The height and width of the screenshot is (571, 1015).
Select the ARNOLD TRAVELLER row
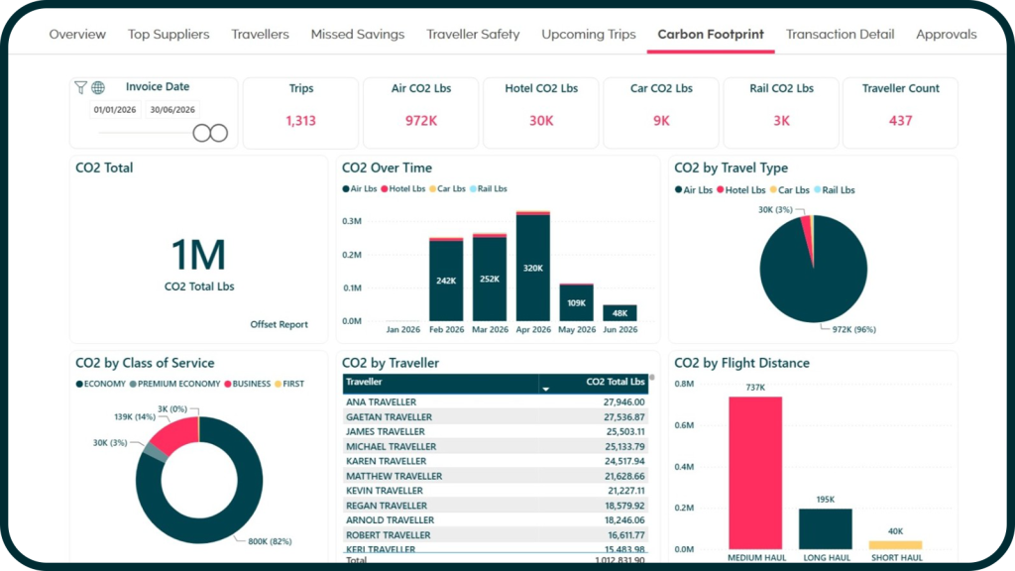tap(496, 519)
